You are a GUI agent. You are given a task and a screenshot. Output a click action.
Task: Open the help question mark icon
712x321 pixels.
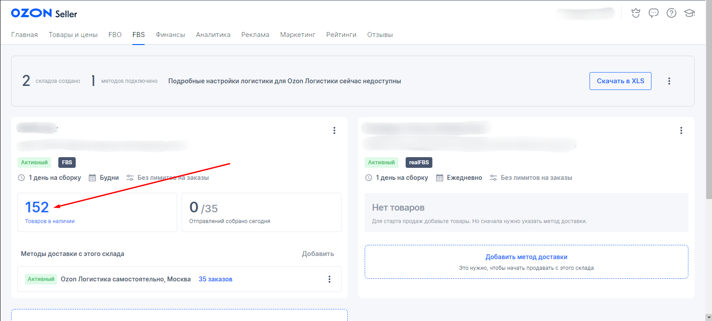(x=671, y=13)
